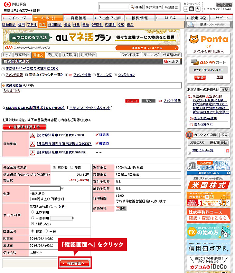Set font size to 中

(x=191, y=9)
